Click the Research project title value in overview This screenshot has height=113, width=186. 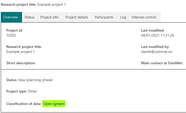20,52
